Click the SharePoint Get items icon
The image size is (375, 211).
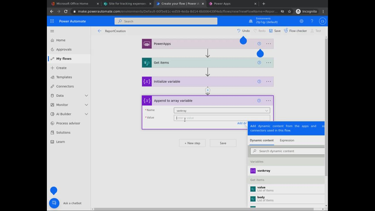147,62
